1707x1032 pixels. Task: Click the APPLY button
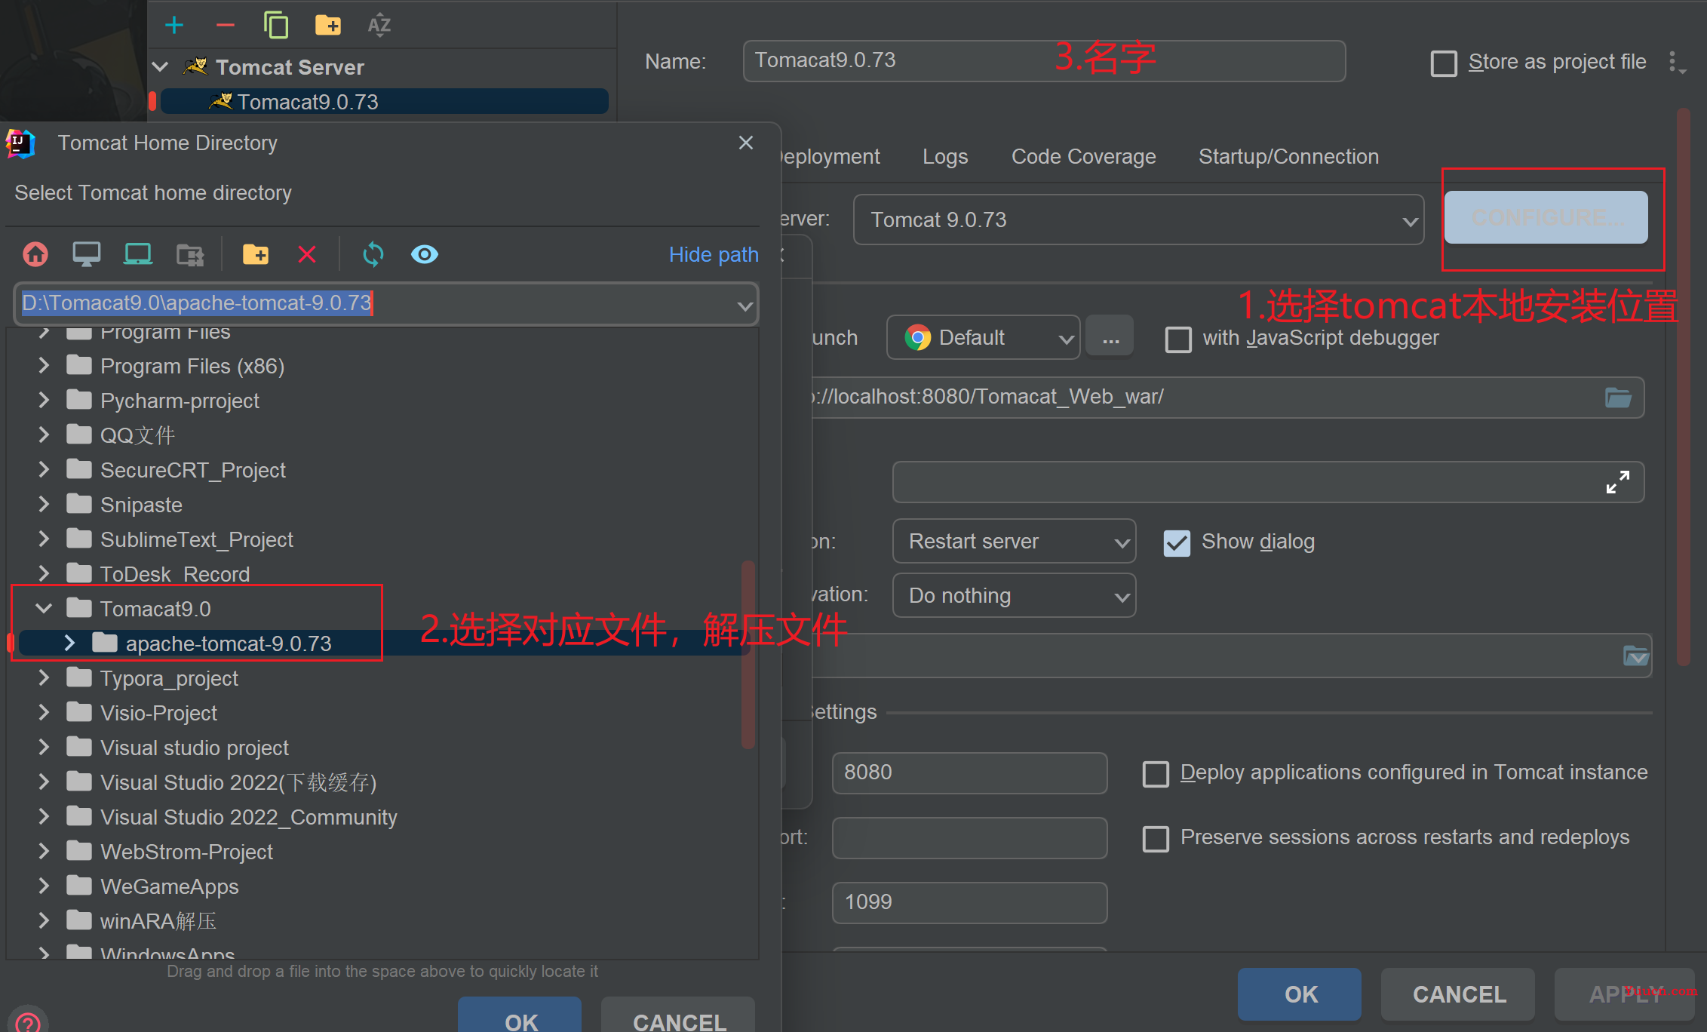pyautogui.click(x=1624, y=994)
